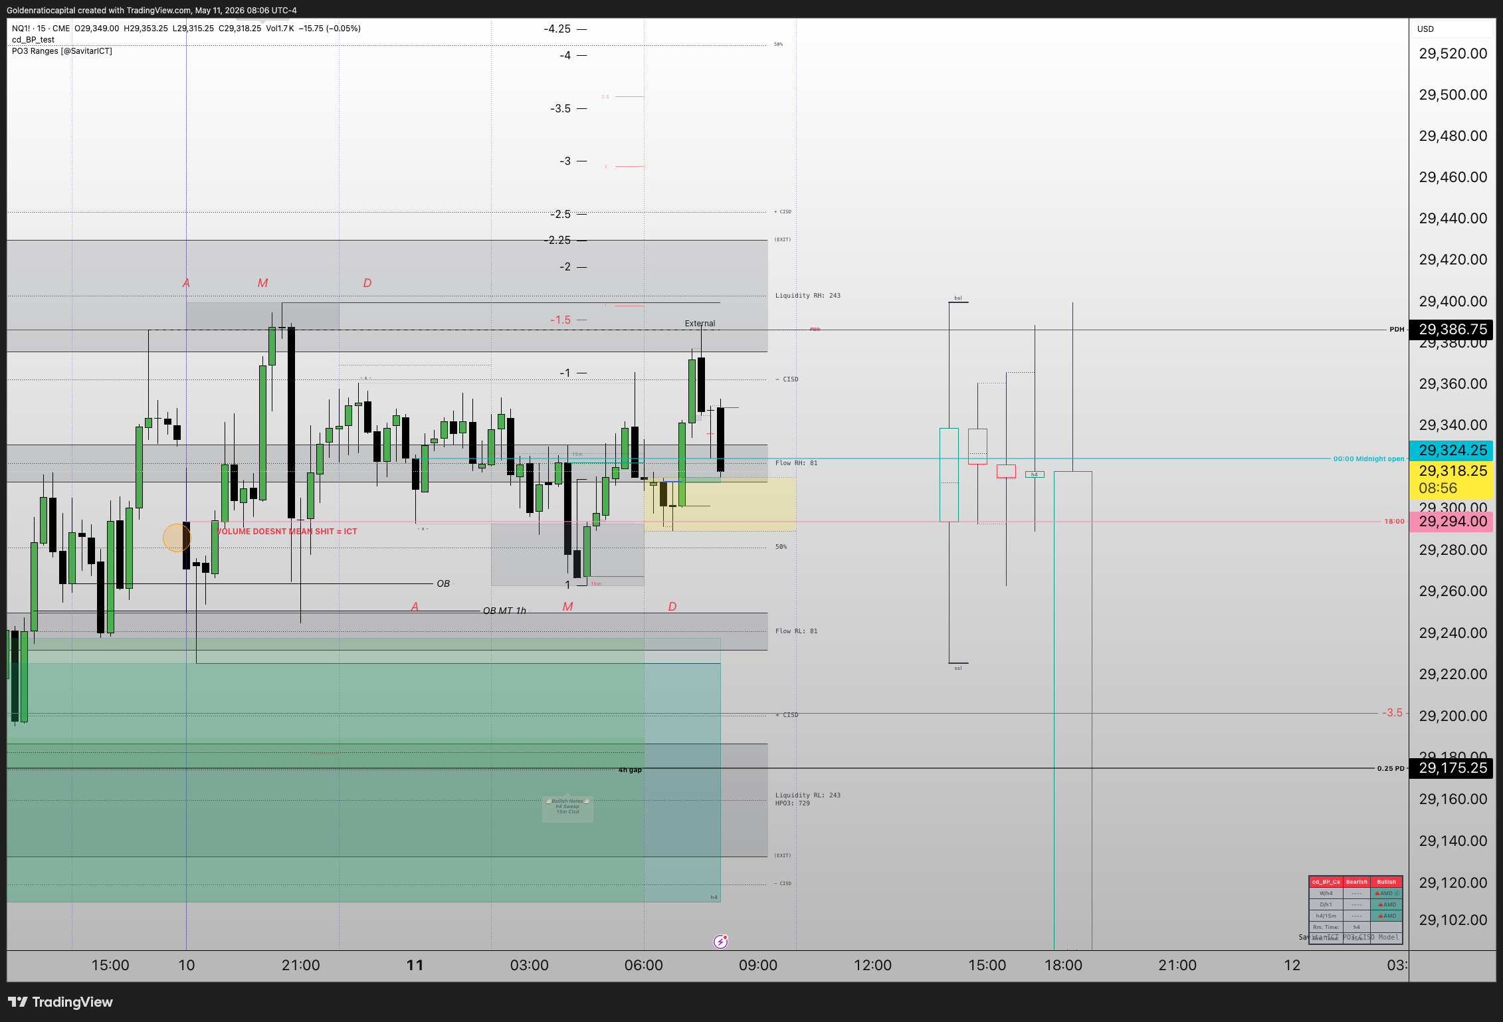
Task: Click the 0.25 PD line label
Action: pos(1391,769)
